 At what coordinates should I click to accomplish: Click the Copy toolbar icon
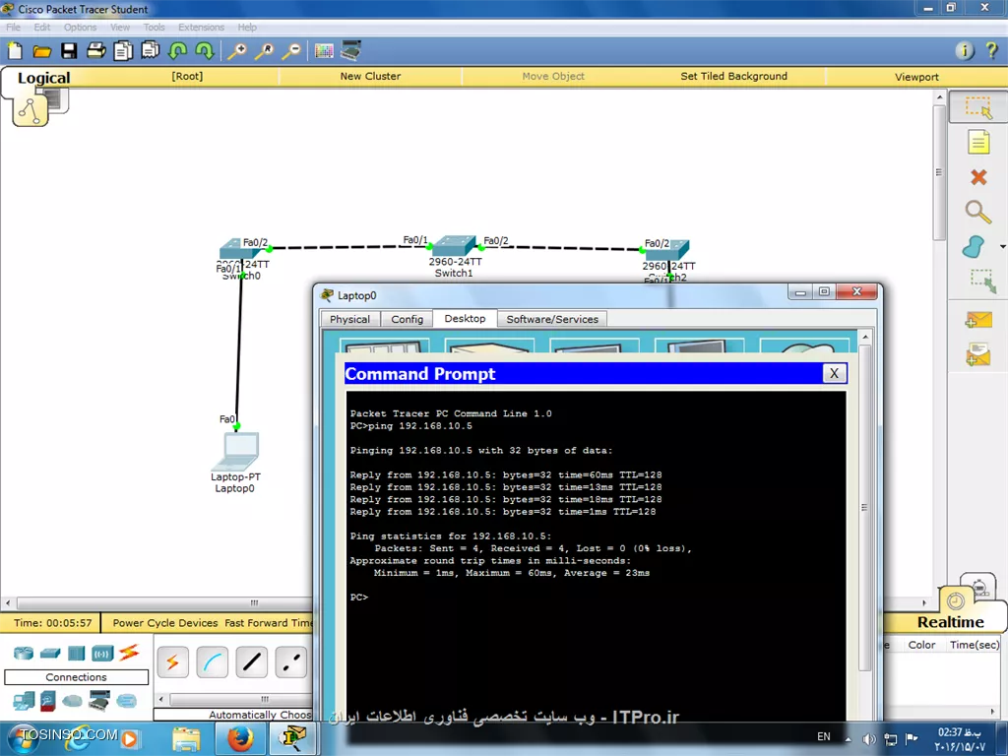pos(123,51)
